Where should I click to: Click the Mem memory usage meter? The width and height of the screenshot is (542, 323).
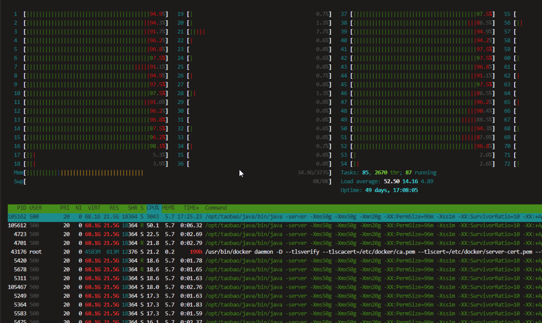(177, 173)
